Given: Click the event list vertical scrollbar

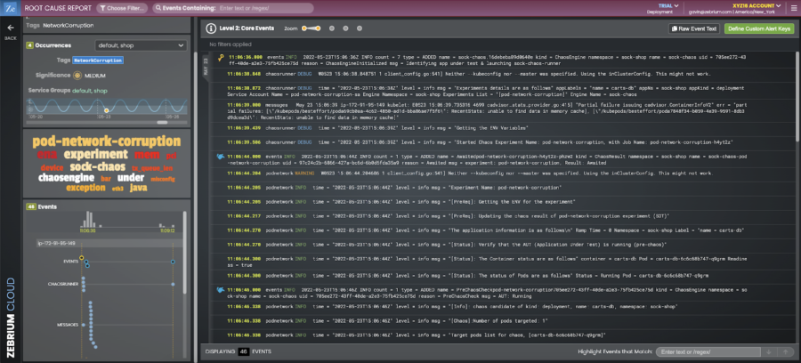Looking at the screenshot, I should click(797, 97).
